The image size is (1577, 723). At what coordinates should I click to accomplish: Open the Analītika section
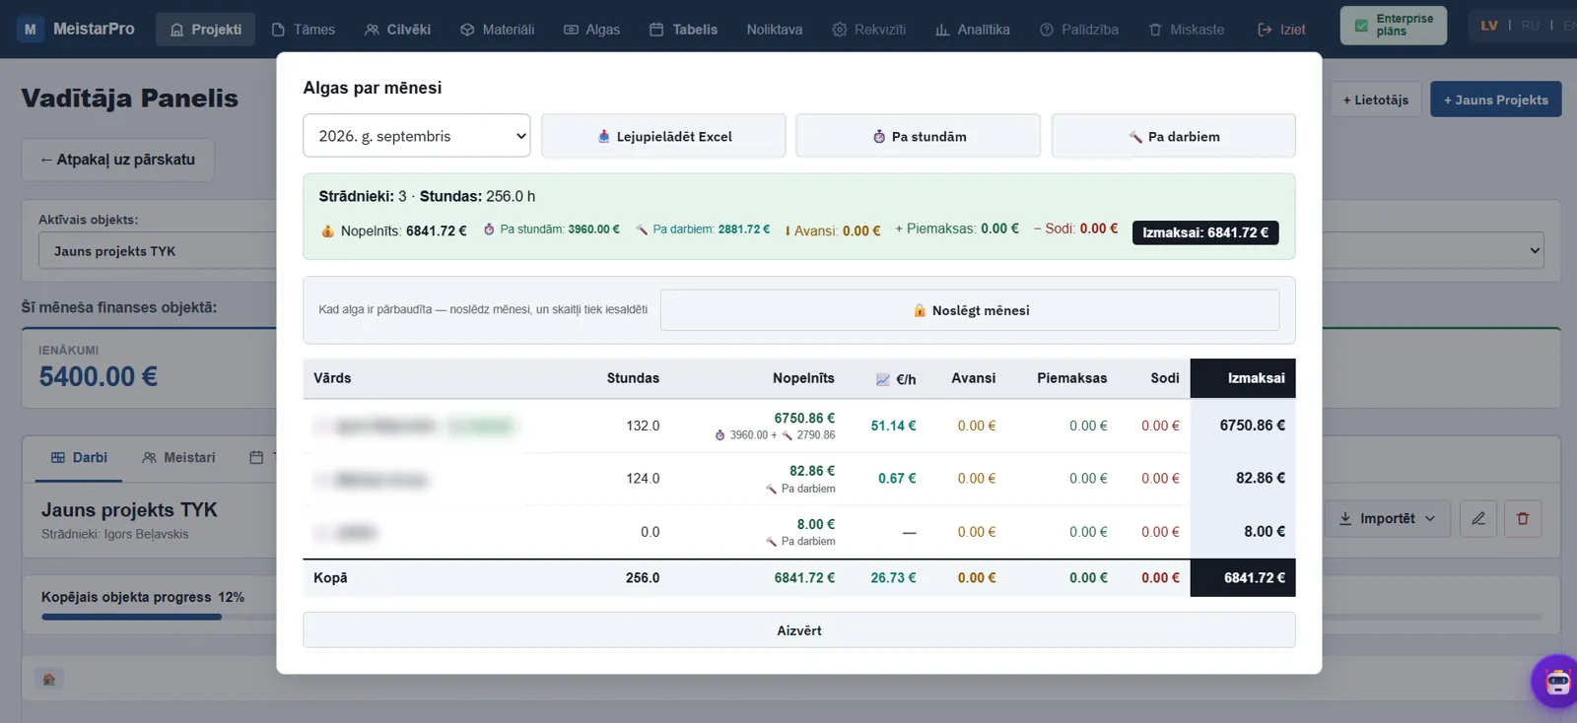point(972,30)
